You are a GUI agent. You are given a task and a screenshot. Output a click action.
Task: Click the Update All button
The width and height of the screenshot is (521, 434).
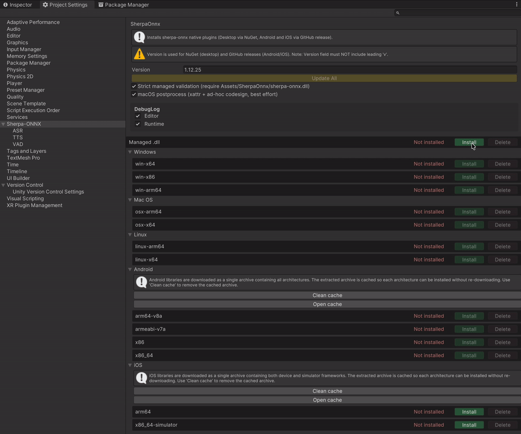coord(324,78)
